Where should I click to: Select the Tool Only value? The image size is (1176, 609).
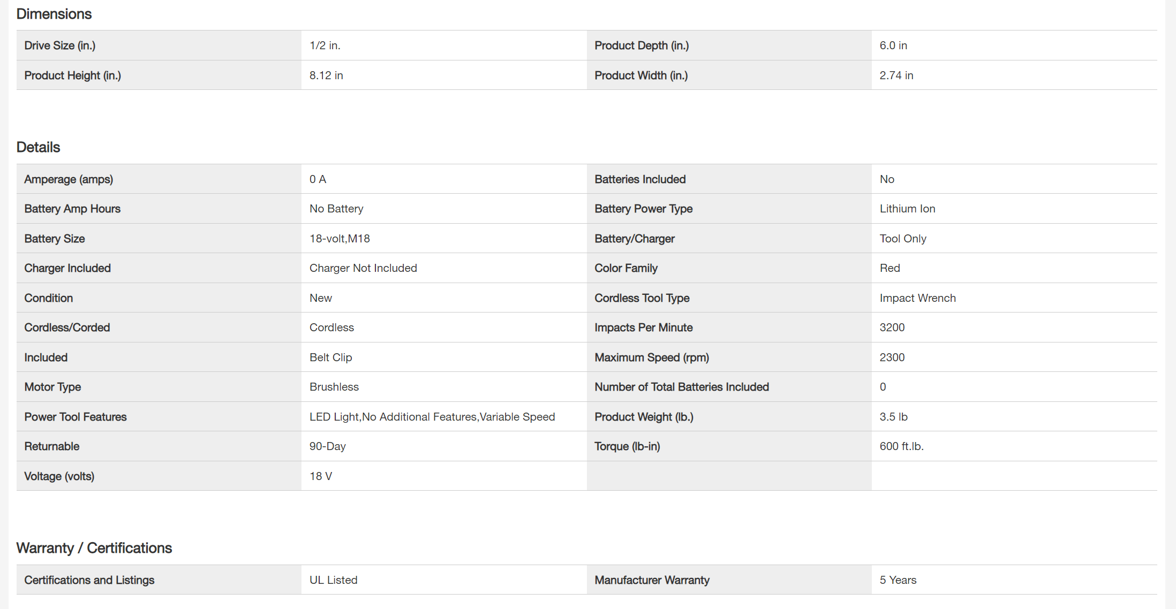902,239
